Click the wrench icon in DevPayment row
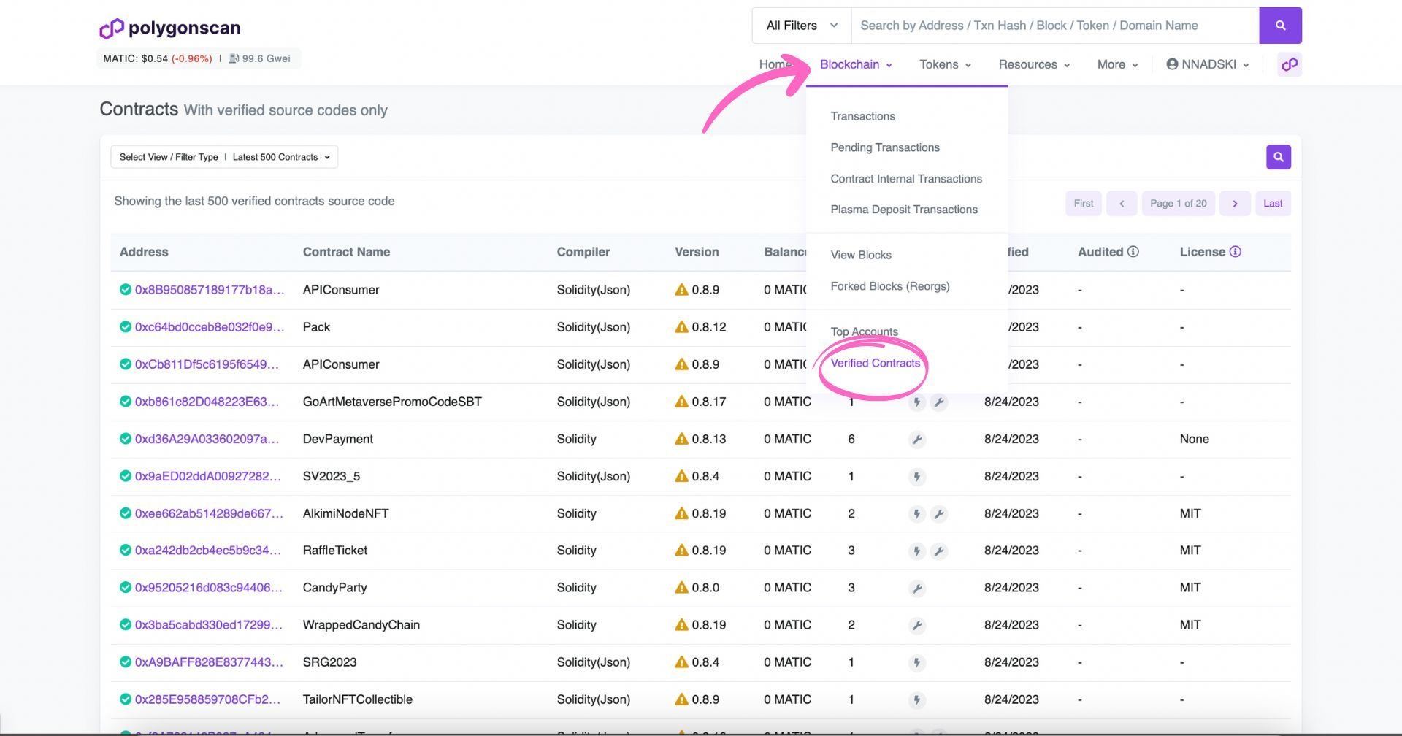The height and width of the screenshot is (736, 1402). tap(917, 440)
